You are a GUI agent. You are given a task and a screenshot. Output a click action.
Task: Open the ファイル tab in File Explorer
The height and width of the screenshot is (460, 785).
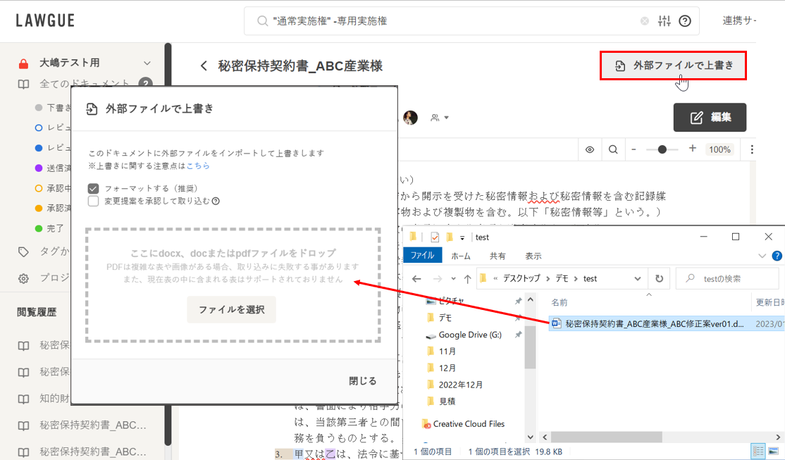pyautogui.click(x=422, y=256)
